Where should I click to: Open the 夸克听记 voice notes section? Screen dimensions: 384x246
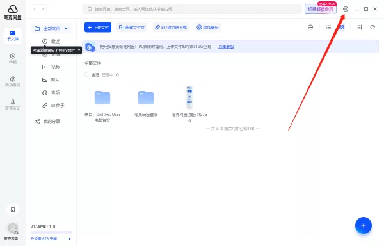point(13,104)
